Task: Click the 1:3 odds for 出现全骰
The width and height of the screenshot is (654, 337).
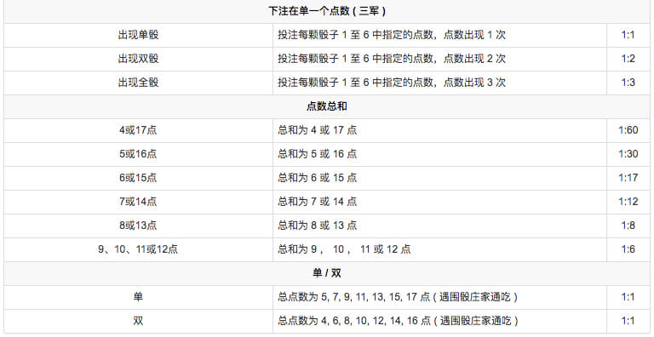Action: pyautogui.click(x=628, y=83)
